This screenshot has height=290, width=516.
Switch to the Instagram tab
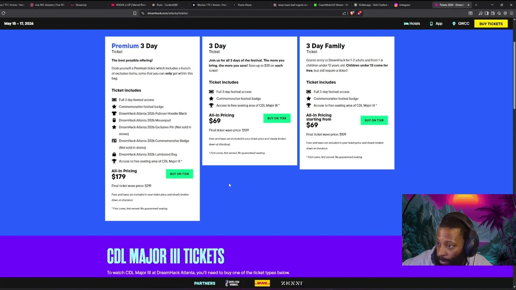tap(410, 5)
